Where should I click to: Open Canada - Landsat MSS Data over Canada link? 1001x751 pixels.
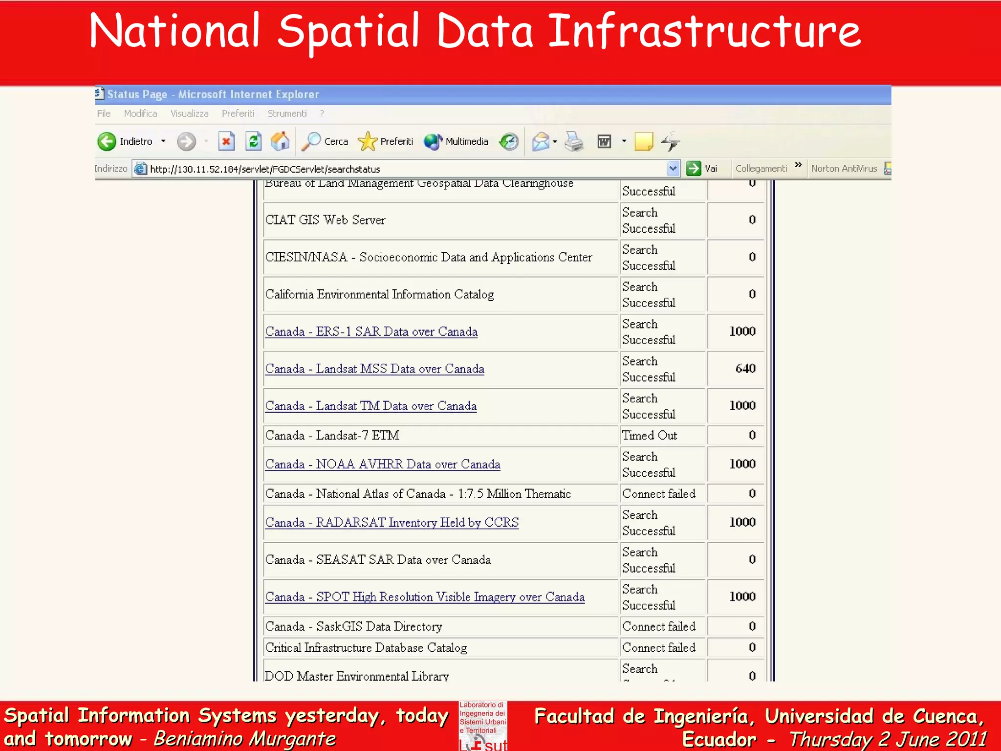tap(374, 369)
